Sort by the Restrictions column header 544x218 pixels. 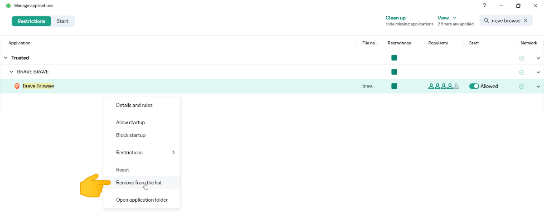click(399, 43)
